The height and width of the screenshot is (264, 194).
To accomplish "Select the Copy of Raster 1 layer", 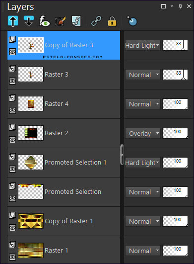I will (x=64, y=221).
